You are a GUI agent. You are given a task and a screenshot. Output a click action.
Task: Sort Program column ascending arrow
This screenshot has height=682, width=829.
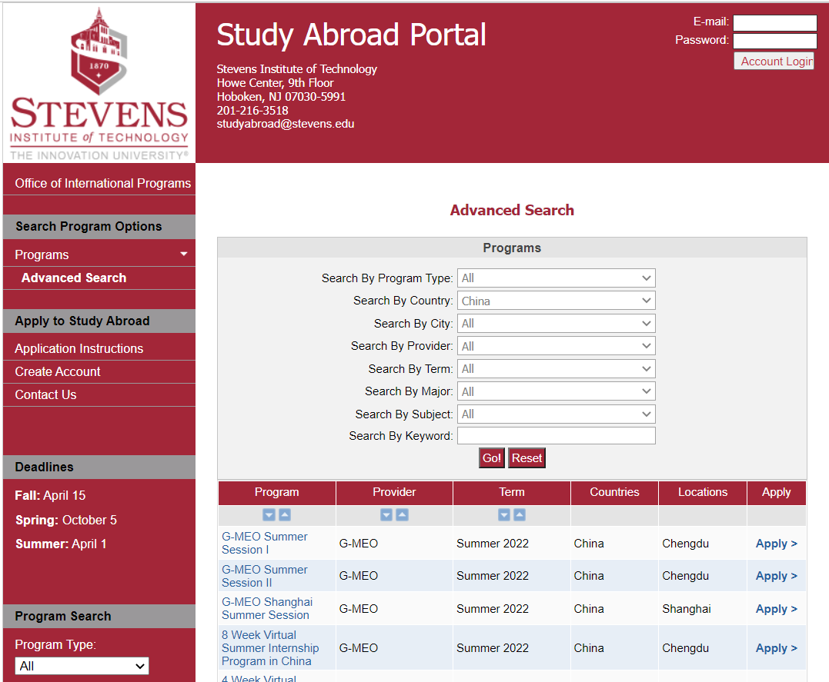285,515
